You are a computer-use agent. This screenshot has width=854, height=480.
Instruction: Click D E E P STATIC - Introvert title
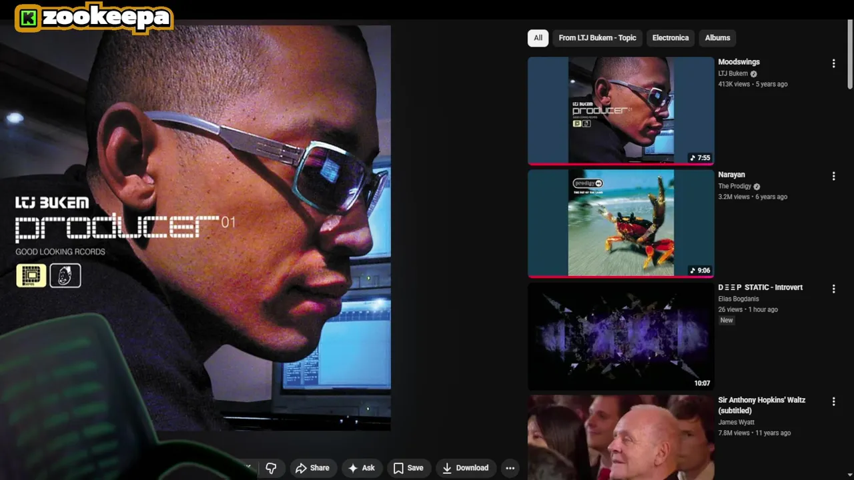point(760,287)
